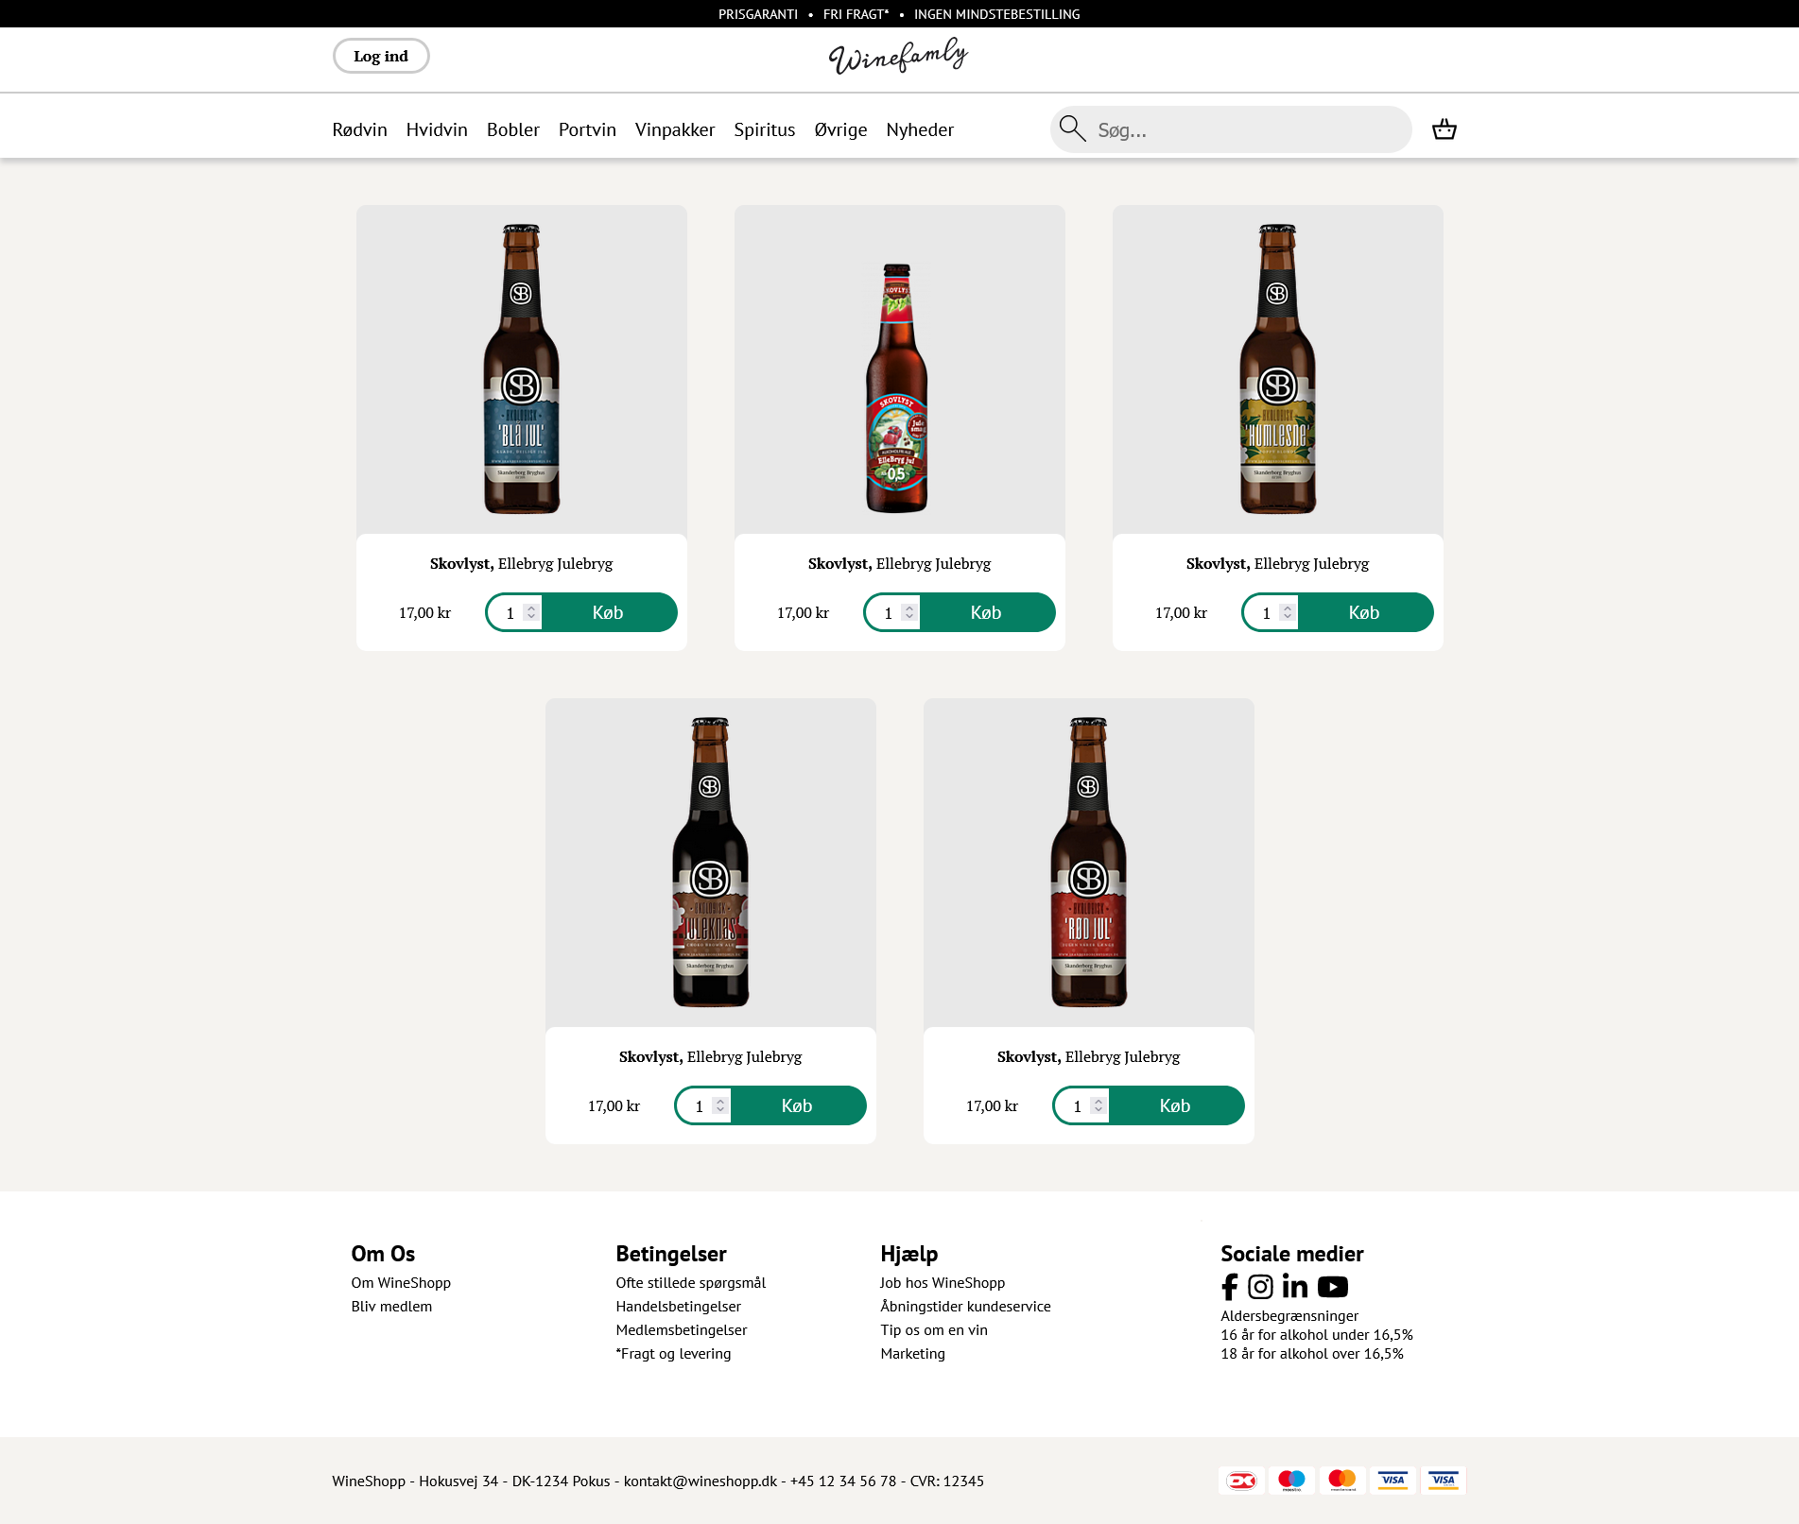Open the Handelsbetingelser footer link
1799x1524 pixels.
click(678, 1306)
